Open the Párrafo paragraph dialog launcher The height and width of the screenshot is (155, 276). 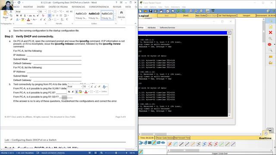click(72, 24)
